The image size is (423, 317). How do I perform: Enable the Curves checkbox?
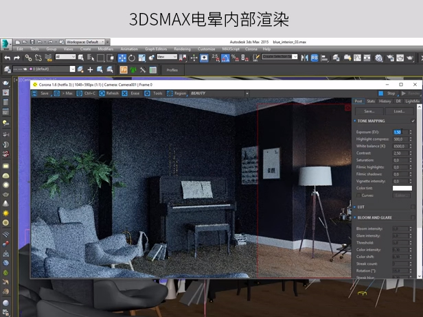pyautogui.click(x=358, y=196)
